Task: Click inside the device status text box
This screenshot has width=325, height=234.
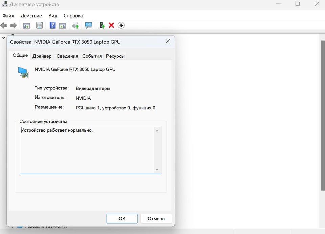Action: click(x=86, y=149)
